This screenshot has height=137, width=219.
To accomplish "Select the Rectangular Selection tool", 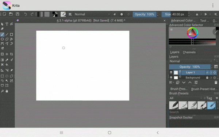I will point(2,76).
